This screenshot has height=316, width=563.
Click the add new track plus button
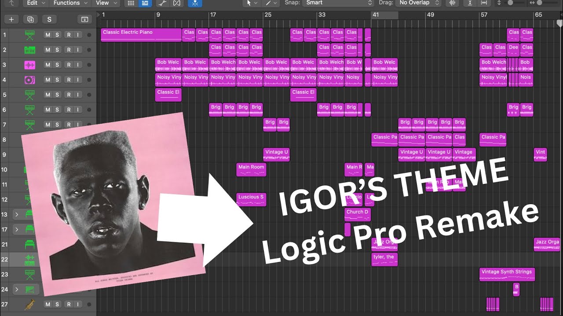[x=11, y=19]
